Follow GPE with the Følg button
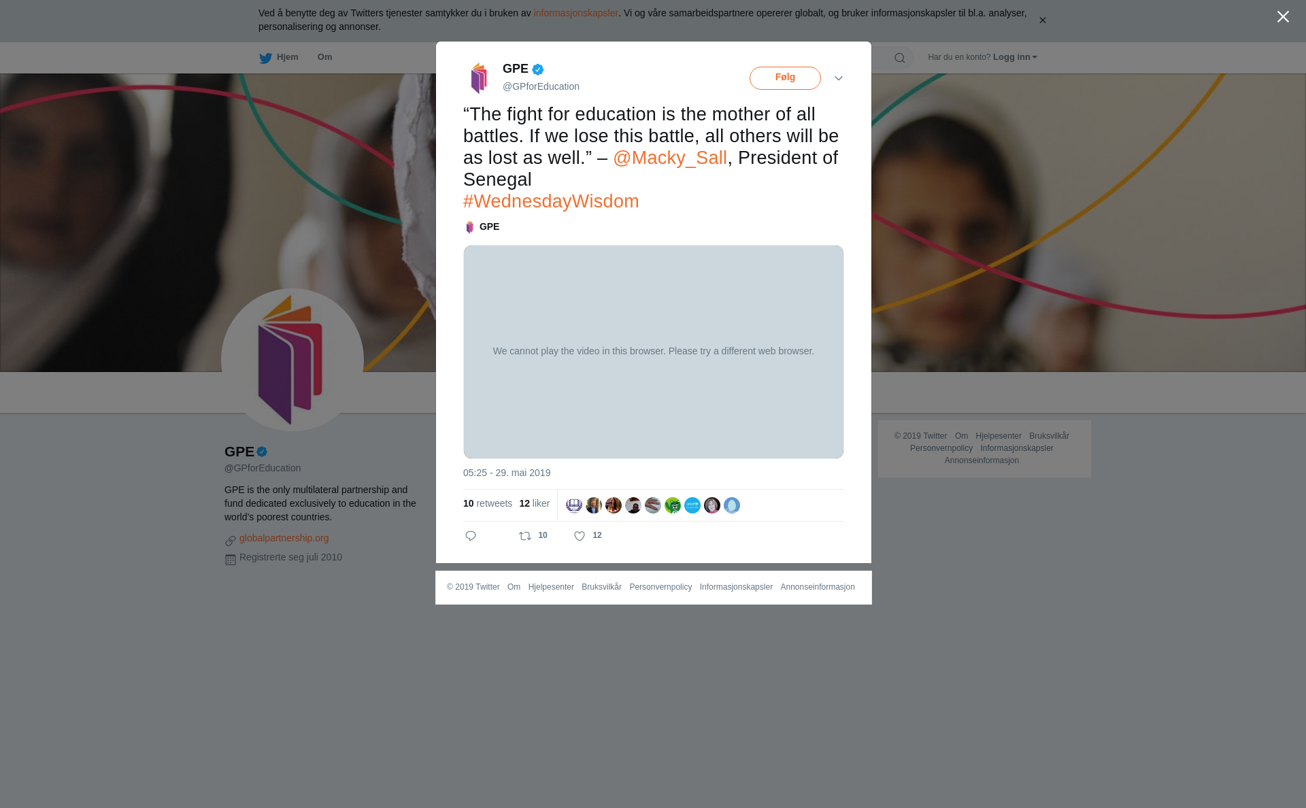This screenshot has height=808, width=1306. 785,78
